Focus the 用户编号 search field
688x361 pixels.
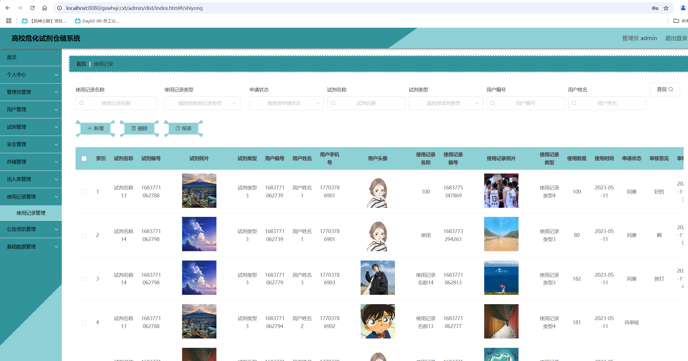(525, 103)
